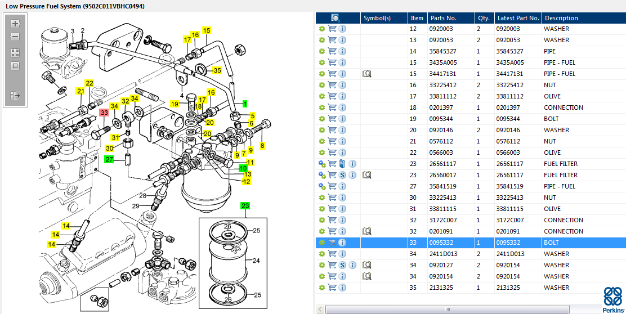
Task: Select green callout 23 above filter inset
Action: click(245, 206)
